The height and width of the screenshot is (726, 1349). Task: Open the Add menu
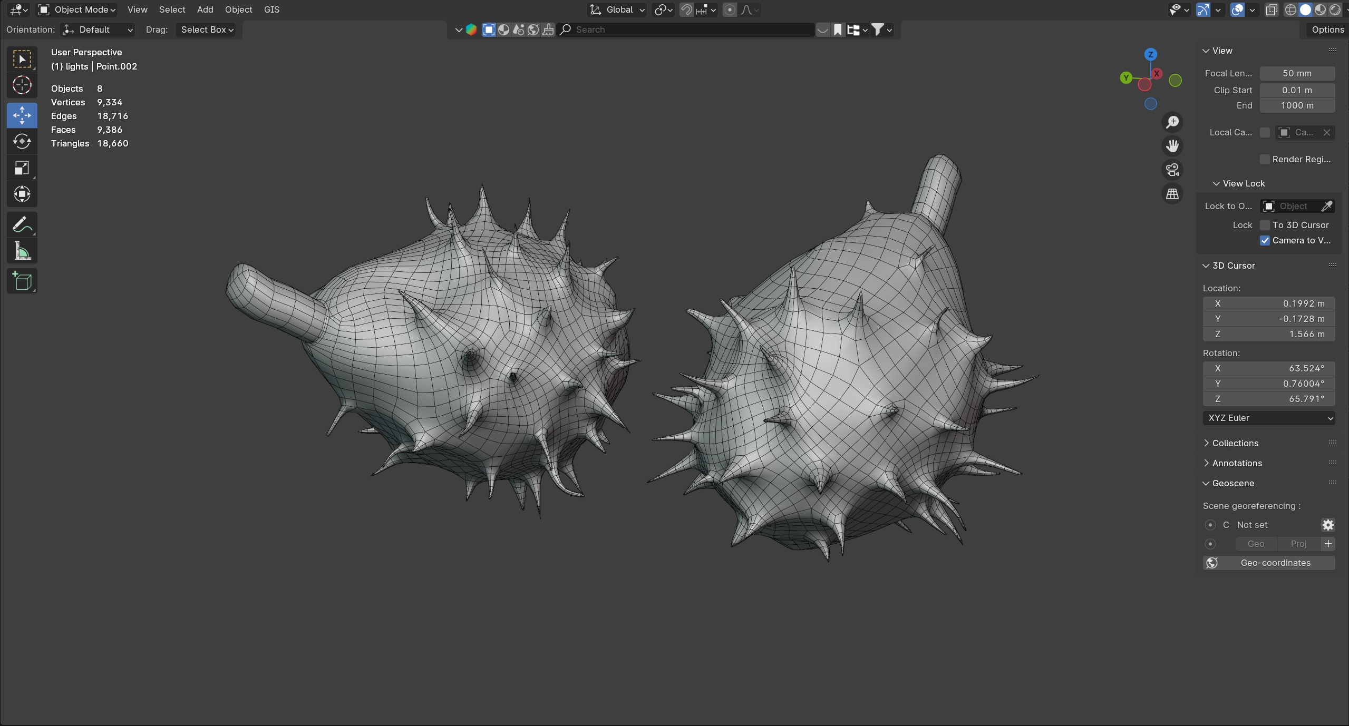tap(205, 9)
